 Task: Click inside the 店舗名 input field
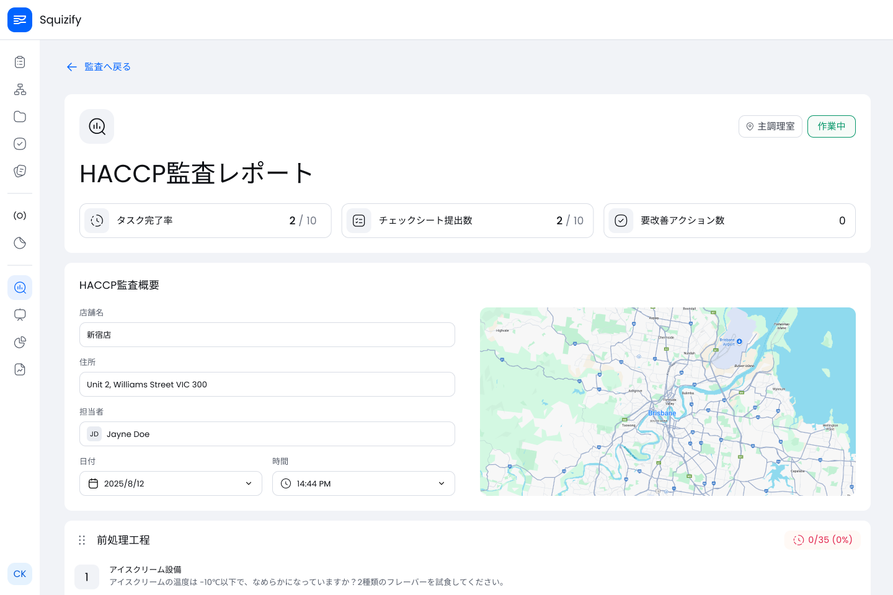[267, 335]
